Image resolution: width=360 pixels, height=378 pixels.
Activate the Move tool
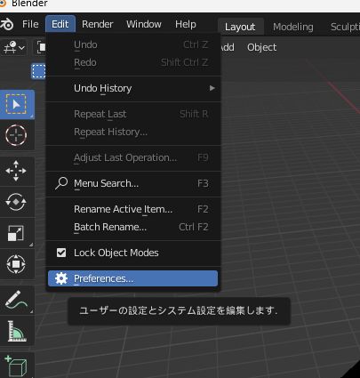[x=16, y=171]
